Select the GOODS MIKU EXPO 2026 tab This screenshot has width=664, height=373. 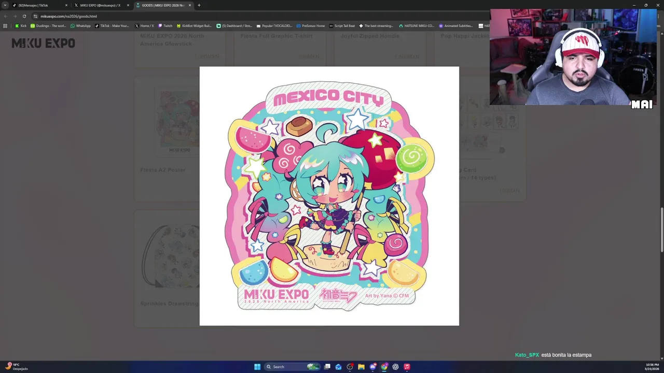click(164, 5)
